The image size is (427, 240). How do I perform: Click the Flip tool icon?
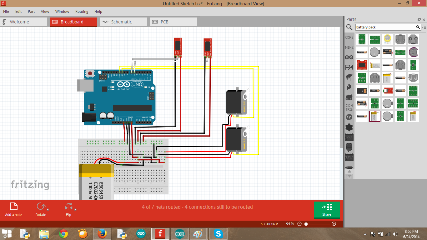coord(68,206)
